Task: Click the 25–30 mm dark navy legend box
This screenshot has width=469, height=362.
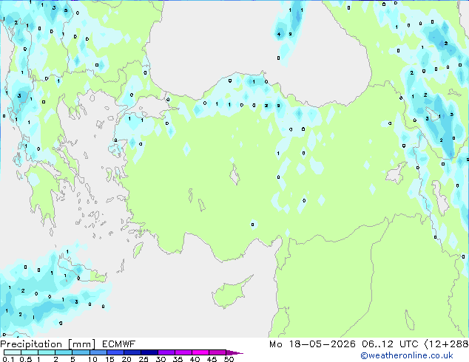Action: coord(149,352)
